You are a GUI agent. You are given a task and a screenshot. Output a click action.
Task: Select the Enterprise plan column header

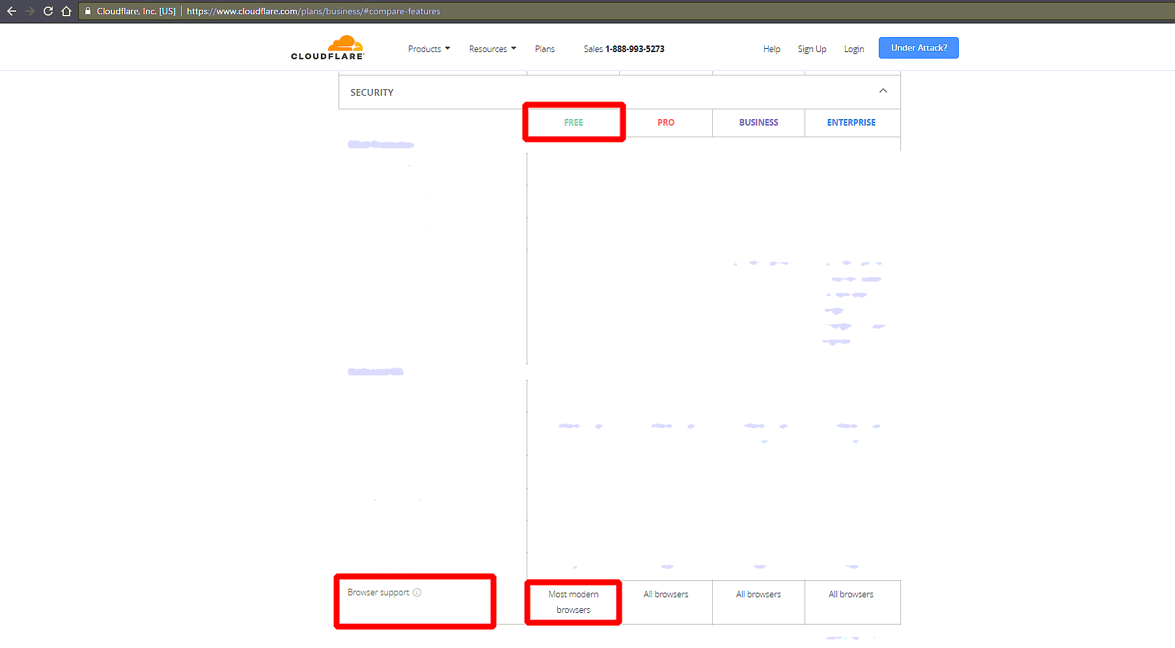[x=851, y=122]
